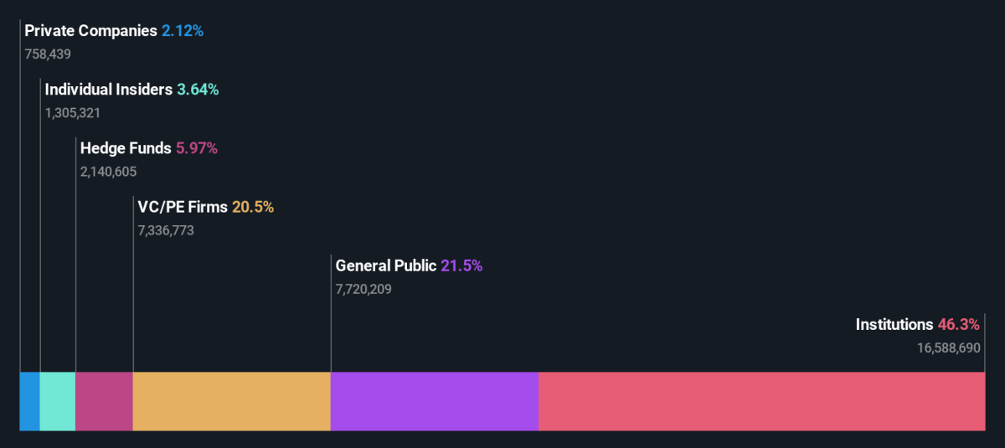Click the 20.5% percentage value
The height and width of the screenshot is (448, 1005).
click(253, 207)
